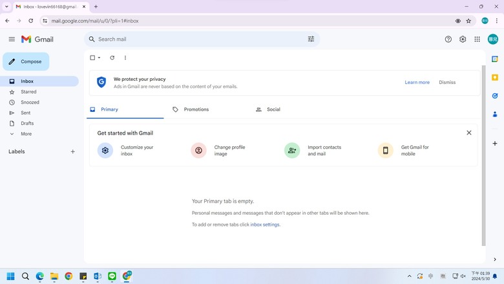The height and width of the screenshot is (284, 504).
Task: Open taskbar Search
Action: [25, 276]
